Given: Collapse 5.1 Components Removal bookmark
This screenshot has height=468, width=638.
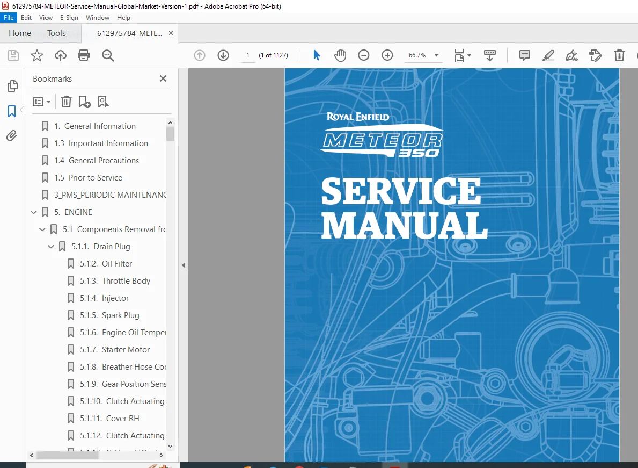Looking at the screenshot, I should tap(42, 229).
